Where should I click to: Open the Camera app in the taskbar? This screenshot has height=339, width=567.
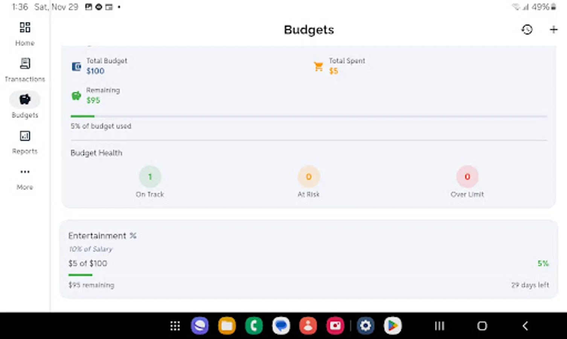335,325
